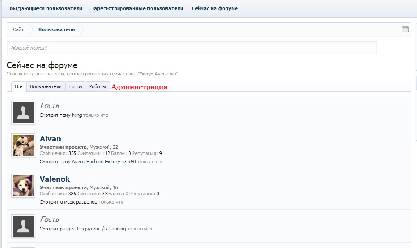417x248 pixels.
Task: Click Aivan's Участник проекта title
Action: 63,147
